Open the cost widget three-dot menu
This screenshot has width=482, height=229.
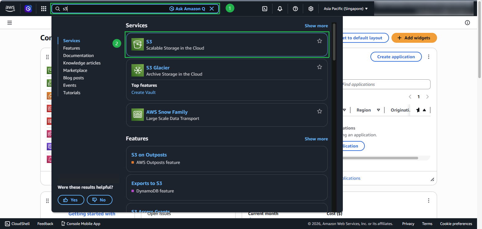pos(429,200)
